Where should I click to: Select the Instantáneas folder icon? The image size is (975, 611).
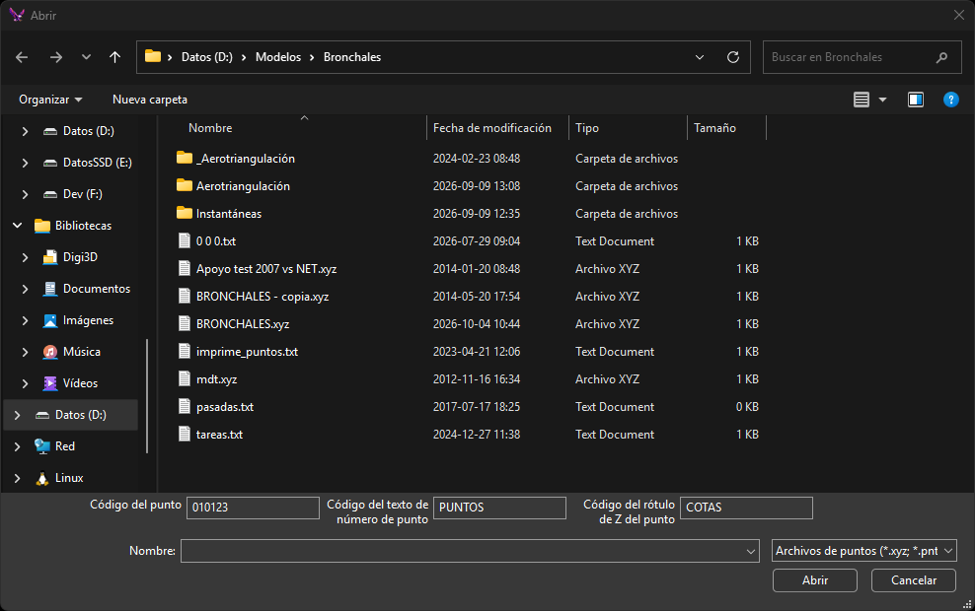[x=185, y=213]
